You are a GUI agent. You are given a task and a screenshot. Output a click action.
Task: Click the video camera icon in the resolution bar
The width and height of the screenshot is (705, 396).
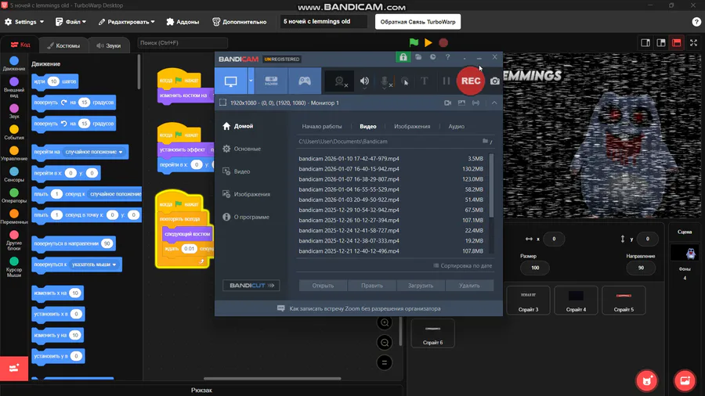(x=448, y=103)
